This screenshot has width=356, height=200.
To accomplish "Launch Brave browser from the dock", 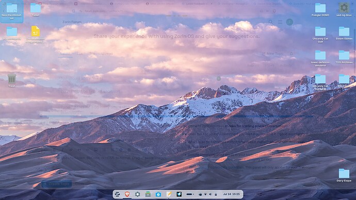I will 127,194.
